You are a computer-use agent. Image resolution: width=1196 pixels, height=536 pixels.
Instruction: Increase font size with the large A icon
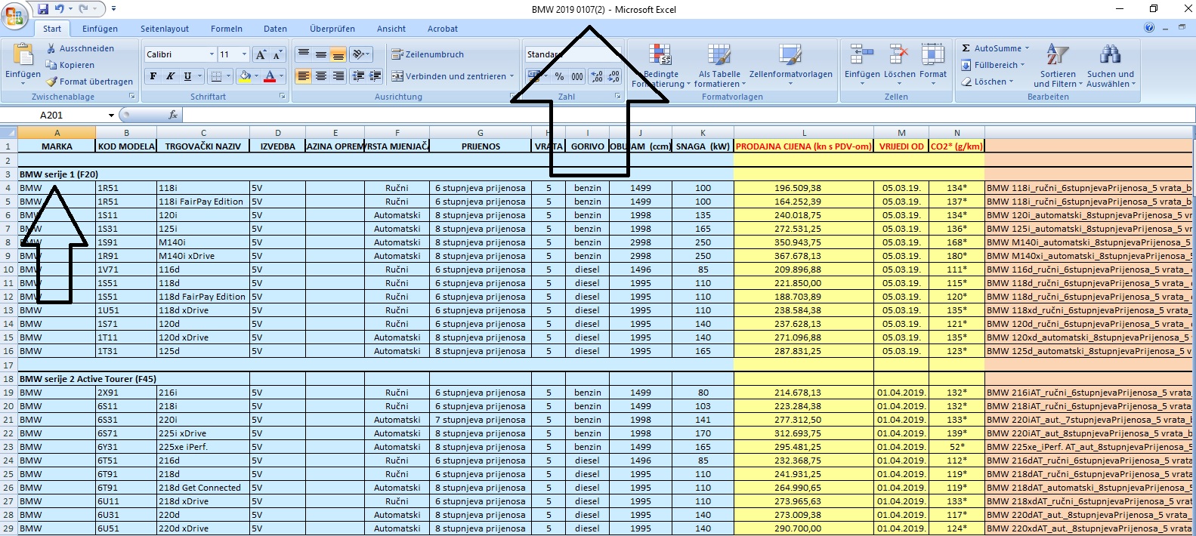[x=261, y=54]
